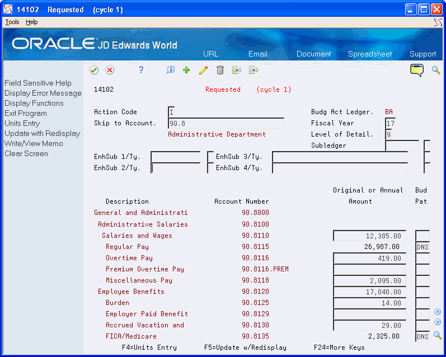
Task: Open the blue question mark help icon
Action: (141, 70)
